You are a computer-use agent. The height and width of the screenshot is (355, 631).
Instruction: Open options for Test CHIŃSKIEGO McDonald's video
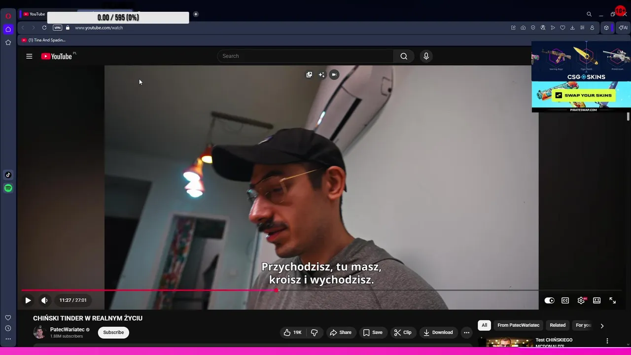coord(607,341)
